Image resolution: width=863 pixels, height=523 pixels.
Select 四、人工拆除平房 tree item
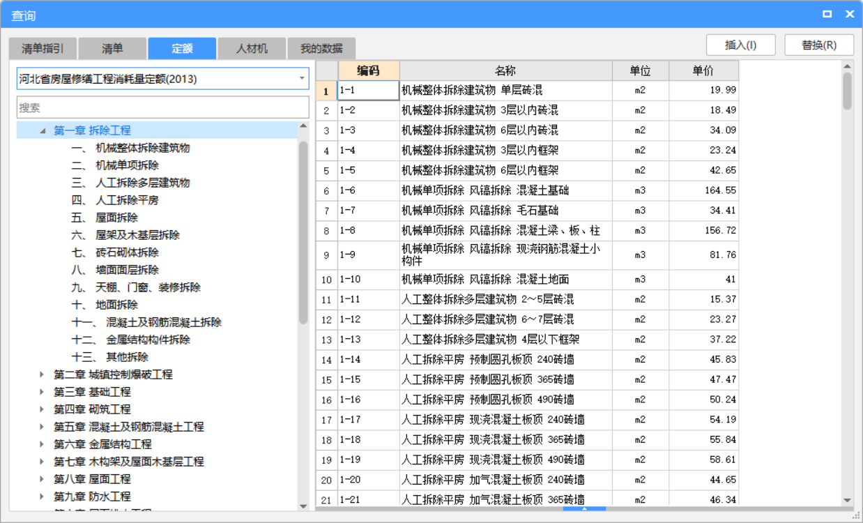point(115,200)
